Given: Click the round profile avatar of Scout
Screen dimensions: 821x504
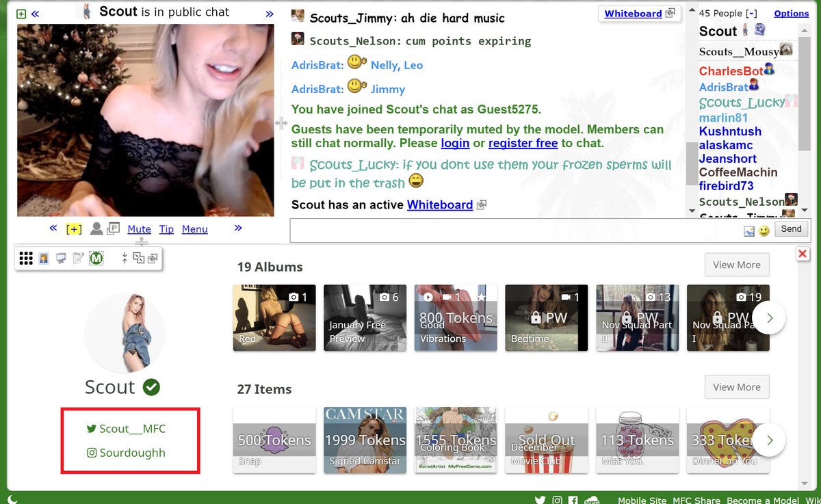Looking at the screenshot, I should (125, 332).
